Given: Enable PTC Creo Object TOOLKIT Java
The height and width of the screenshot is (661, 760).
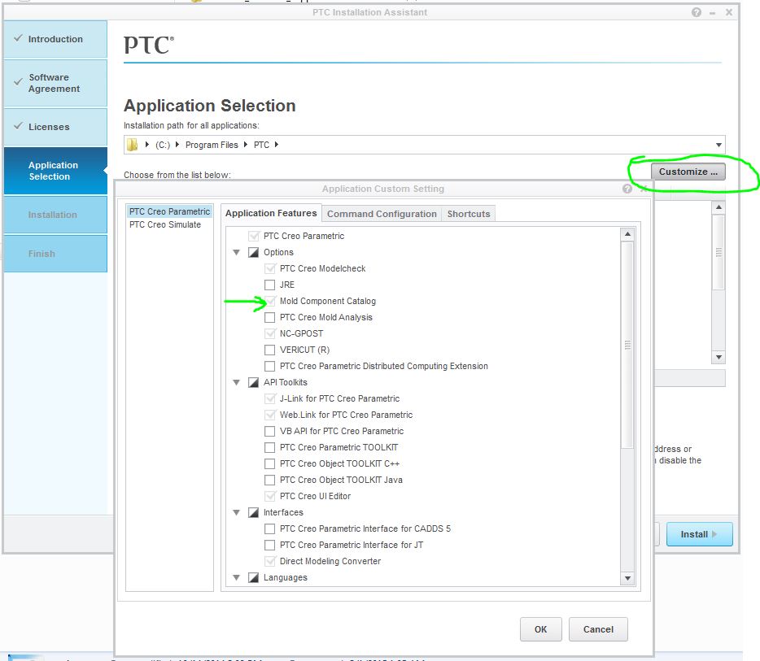Looking at the screenshot, I should [269, 480].
